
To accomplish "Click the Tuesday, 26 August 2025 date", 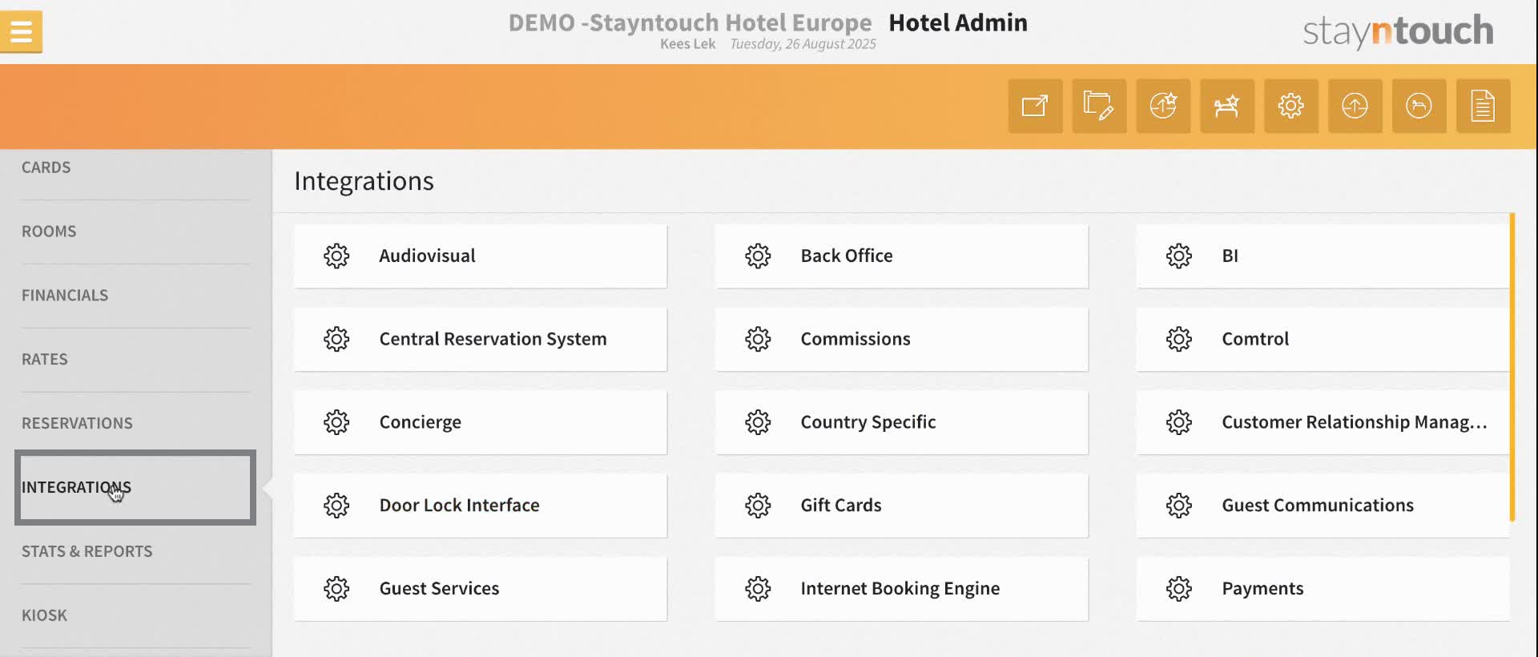I will 803,44.
